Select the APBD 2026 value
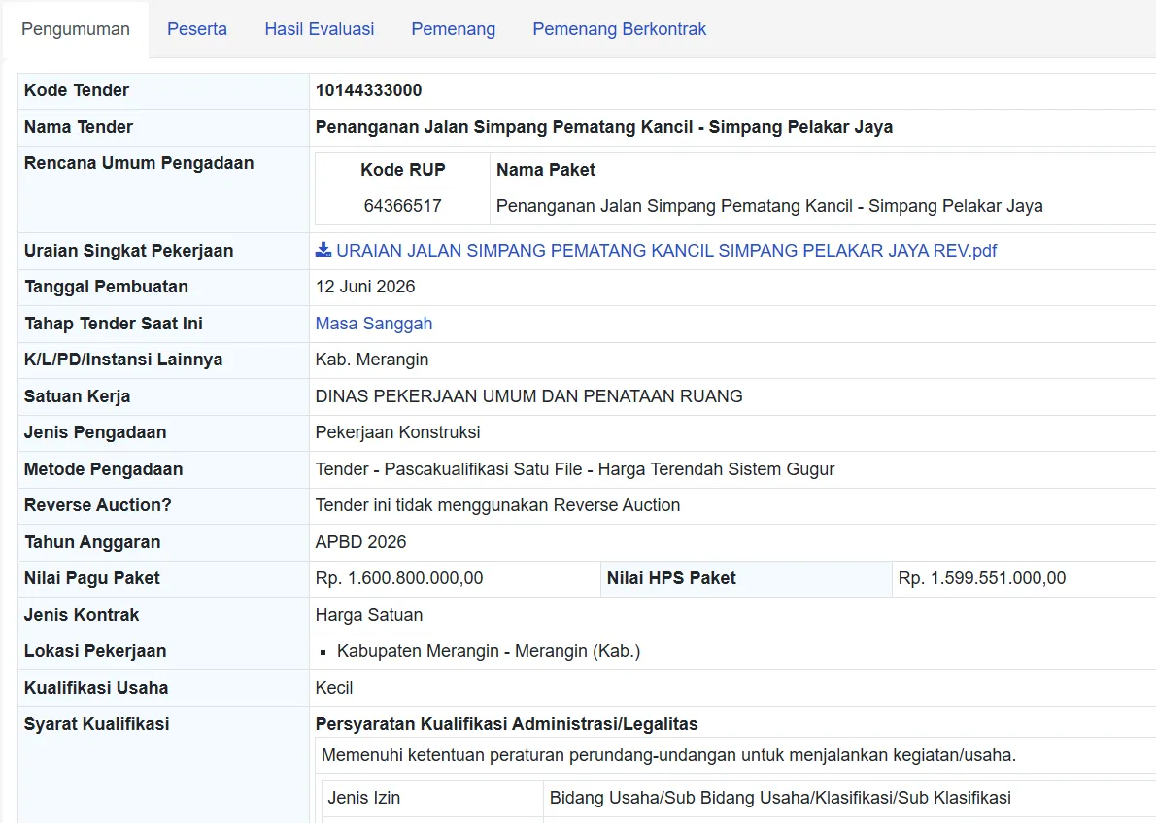 point(360,543)
